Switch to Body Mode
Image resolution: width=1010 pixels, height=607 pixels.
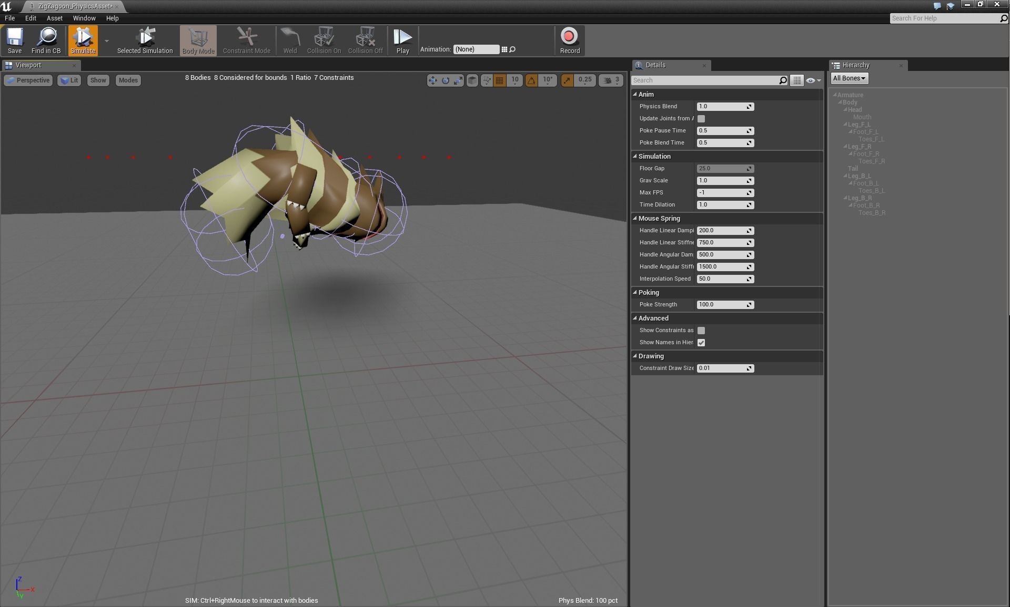pos(198,40)
